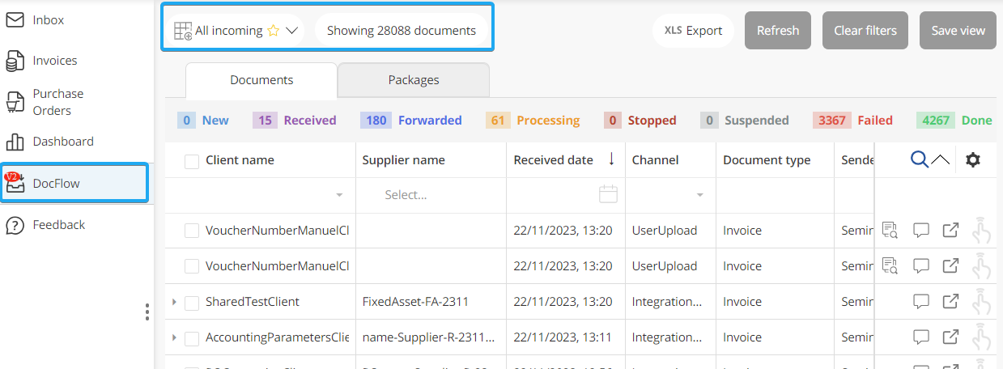
Task: Click the Received date calendar icon
Action: [x=608, y=194]
